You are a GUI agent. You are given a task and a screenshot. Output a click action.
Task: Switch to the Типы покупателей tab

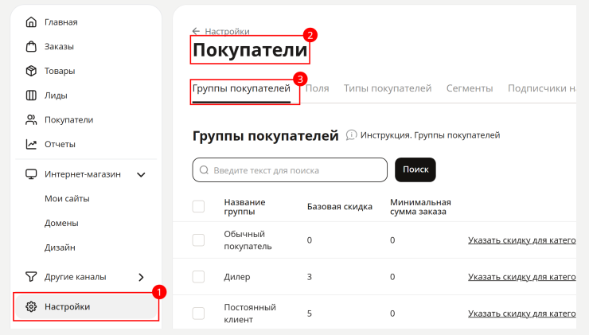(x=388, y=88)
